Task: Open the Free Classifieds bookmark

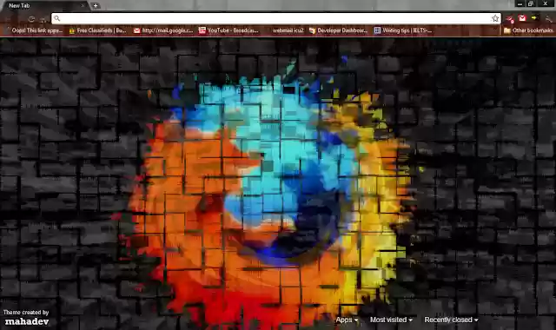Action: point(97,30)
